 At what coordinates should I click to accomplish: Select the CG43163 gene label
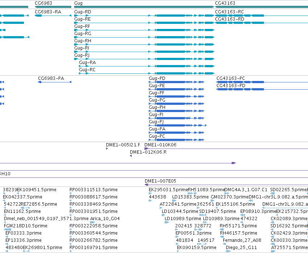(225, 3)
